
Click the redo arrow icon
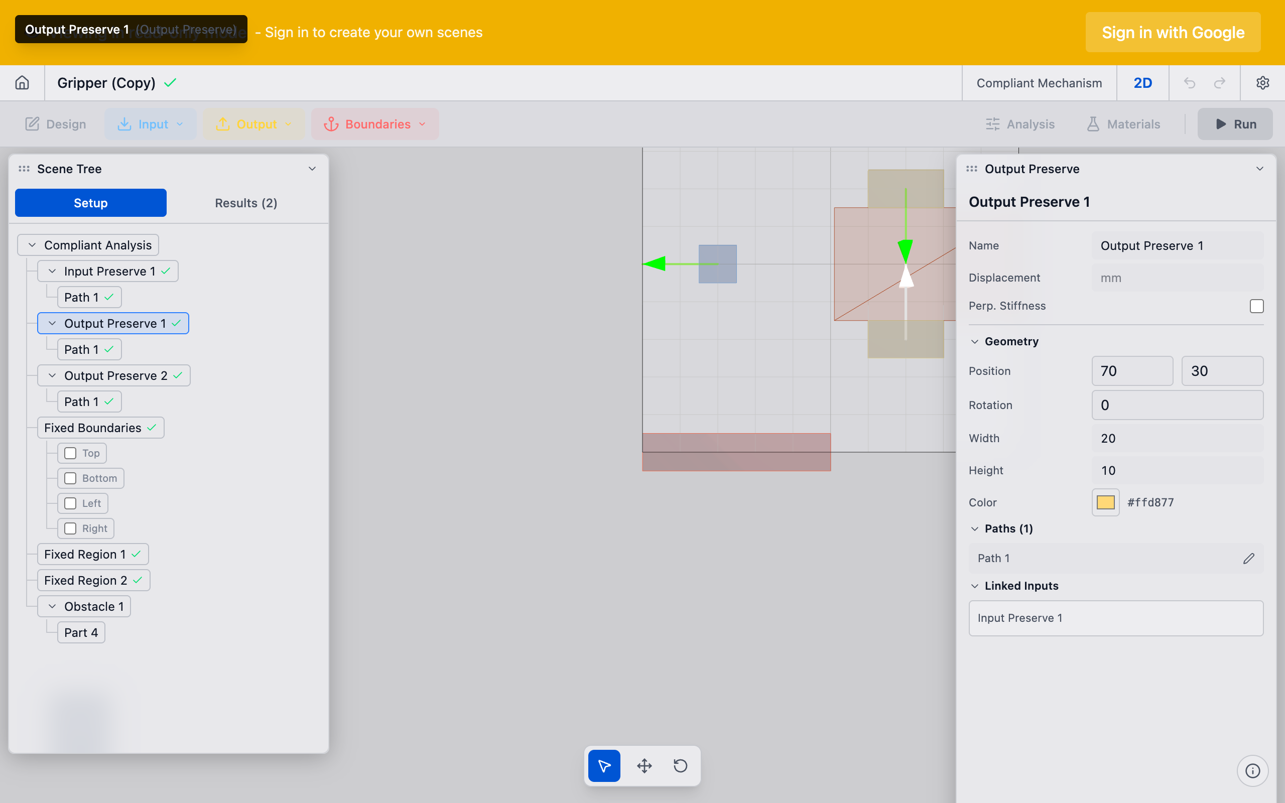point(1220,83)
